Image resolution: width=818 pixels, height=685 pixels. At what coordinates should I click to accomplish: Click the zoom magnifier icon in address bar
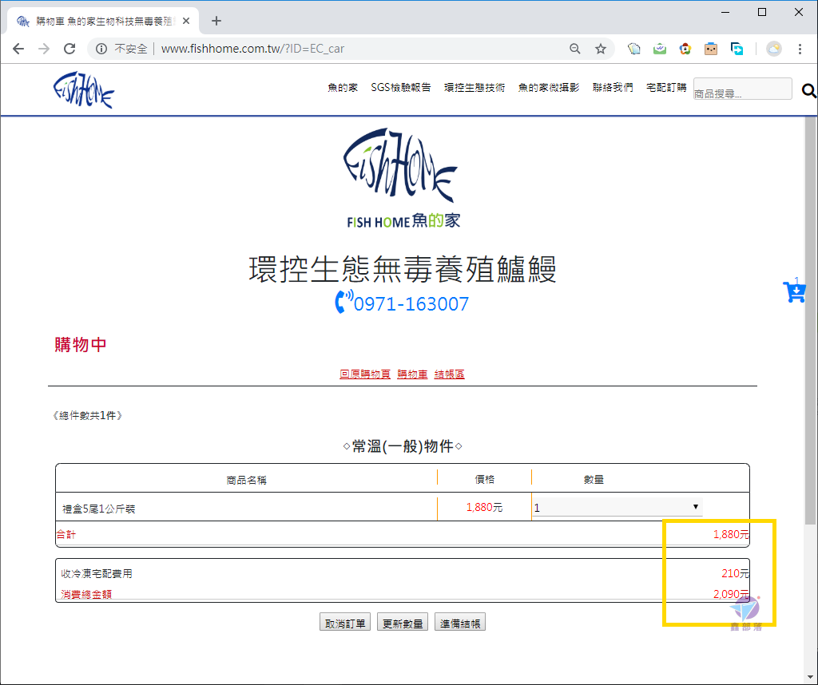[x=575, y=49]
